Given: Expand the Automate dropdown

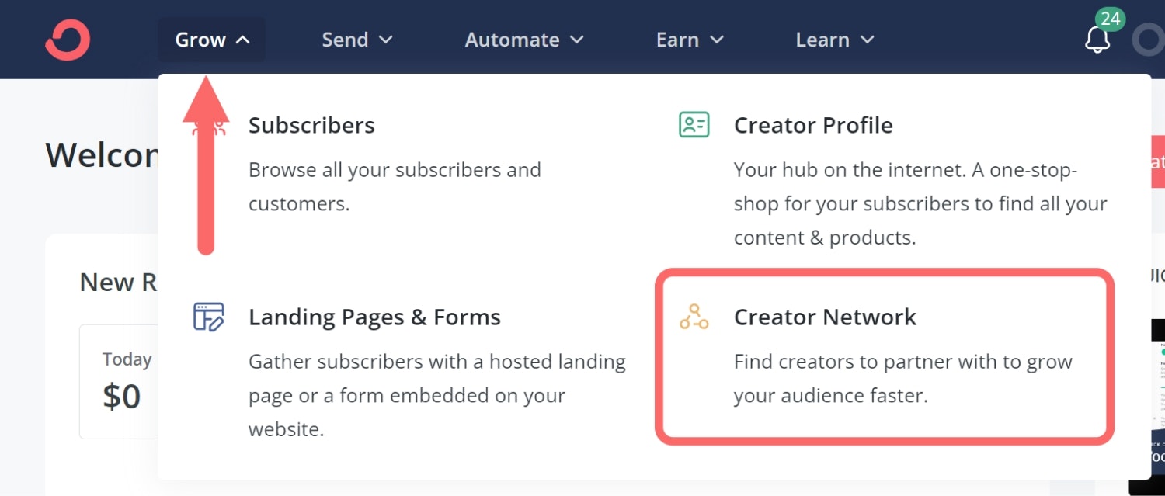Looking at the screenshot, I should [x=523, y=40].
